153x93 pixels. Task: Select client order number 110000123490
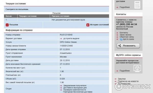66,46
